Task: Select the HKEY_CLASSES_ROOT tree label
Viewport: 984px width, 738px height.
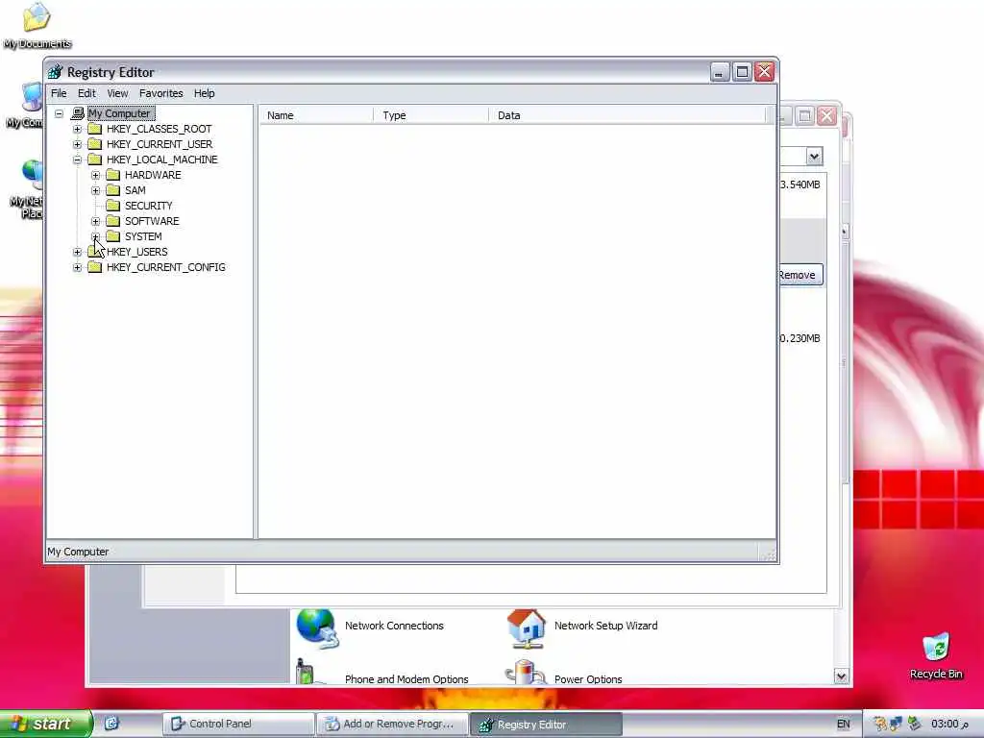Action: point(159,129)
